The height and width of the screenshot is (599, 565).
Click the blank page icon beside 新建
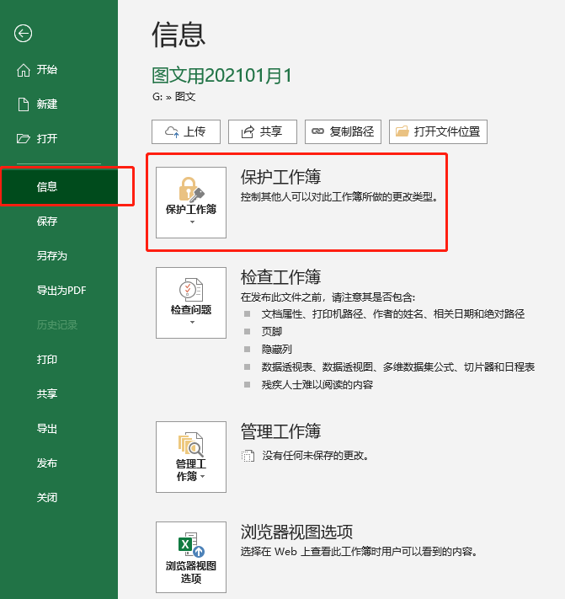coord(24,104)
